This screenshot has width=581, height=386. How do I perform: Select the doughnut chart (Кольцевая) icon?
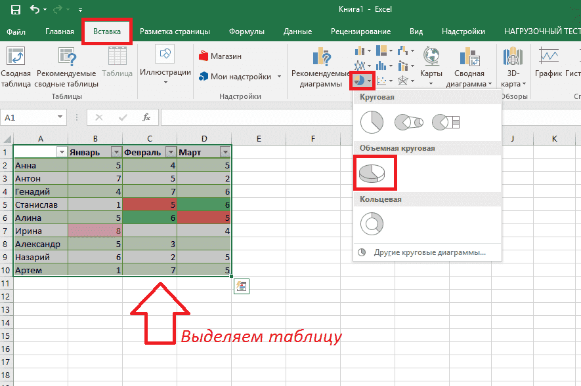click(372, 223)
